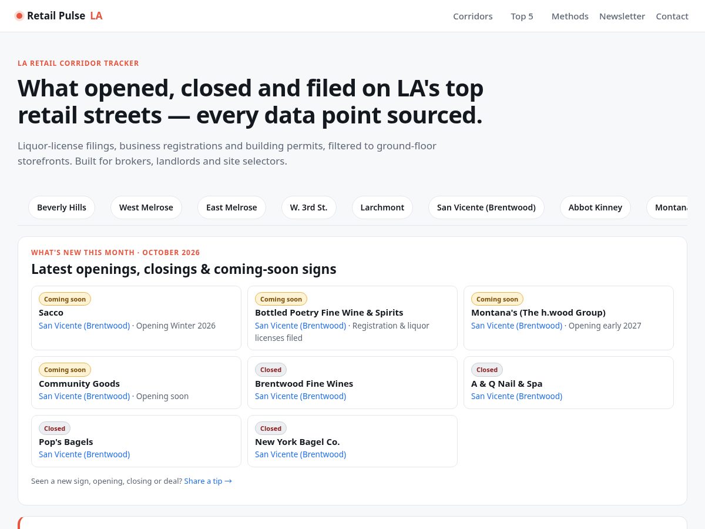Click the 'Opening Winter 2026' text on Sacco

click(x=176, y=326)
